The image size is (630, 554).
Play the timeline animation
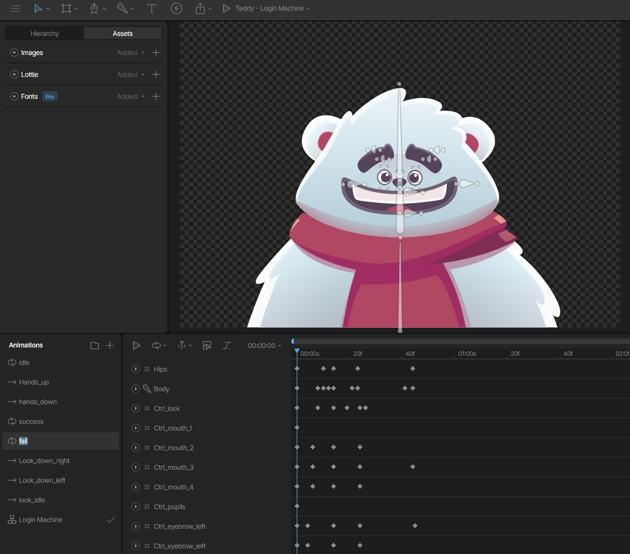click(x=137, y=345)
